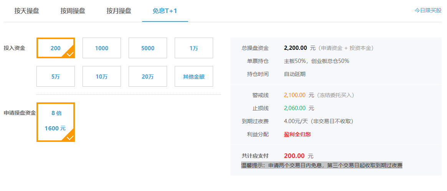This screenshot has height=191, width=447.
Task: Select the 免息T+1 tab
Action: pos(165,11)
